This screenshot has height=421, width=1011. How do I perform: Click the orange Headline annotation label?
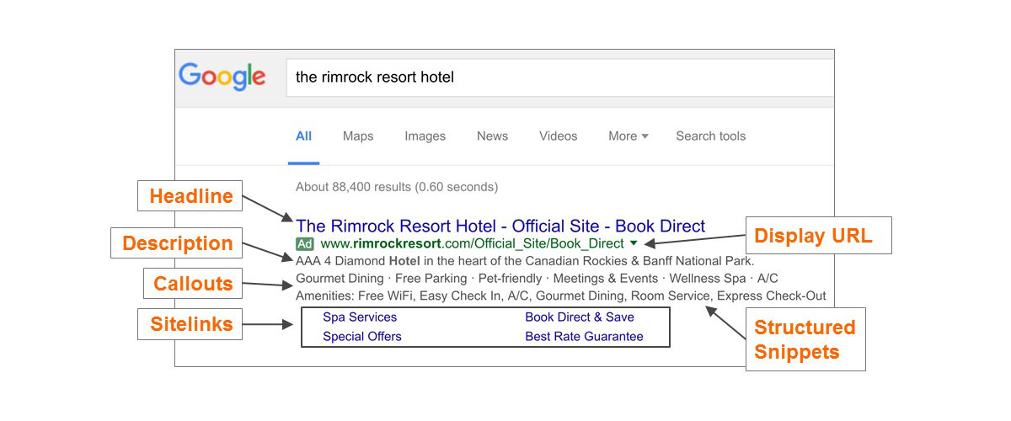point(191,196)
